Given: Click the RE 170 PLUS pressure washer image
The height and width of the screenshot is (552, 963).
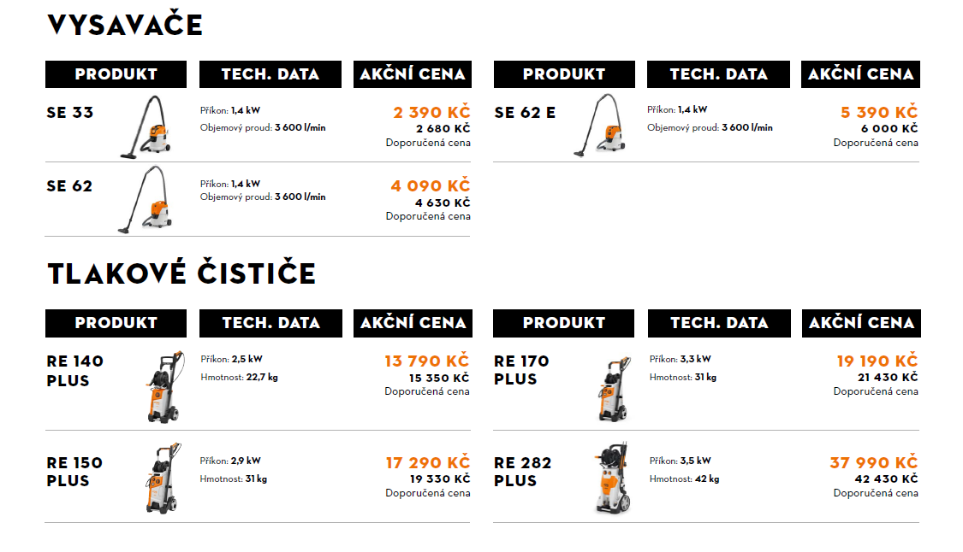Looking at the screenshot, I should pyautogui.click(x=614, y=389).
